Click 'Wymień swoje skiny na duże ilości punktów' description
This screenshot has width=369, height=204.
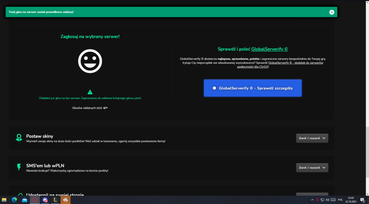(96, 141)
